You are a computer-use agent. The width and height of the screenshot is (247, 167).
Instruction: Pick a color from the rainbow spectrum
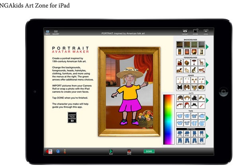tap(168, 119)
